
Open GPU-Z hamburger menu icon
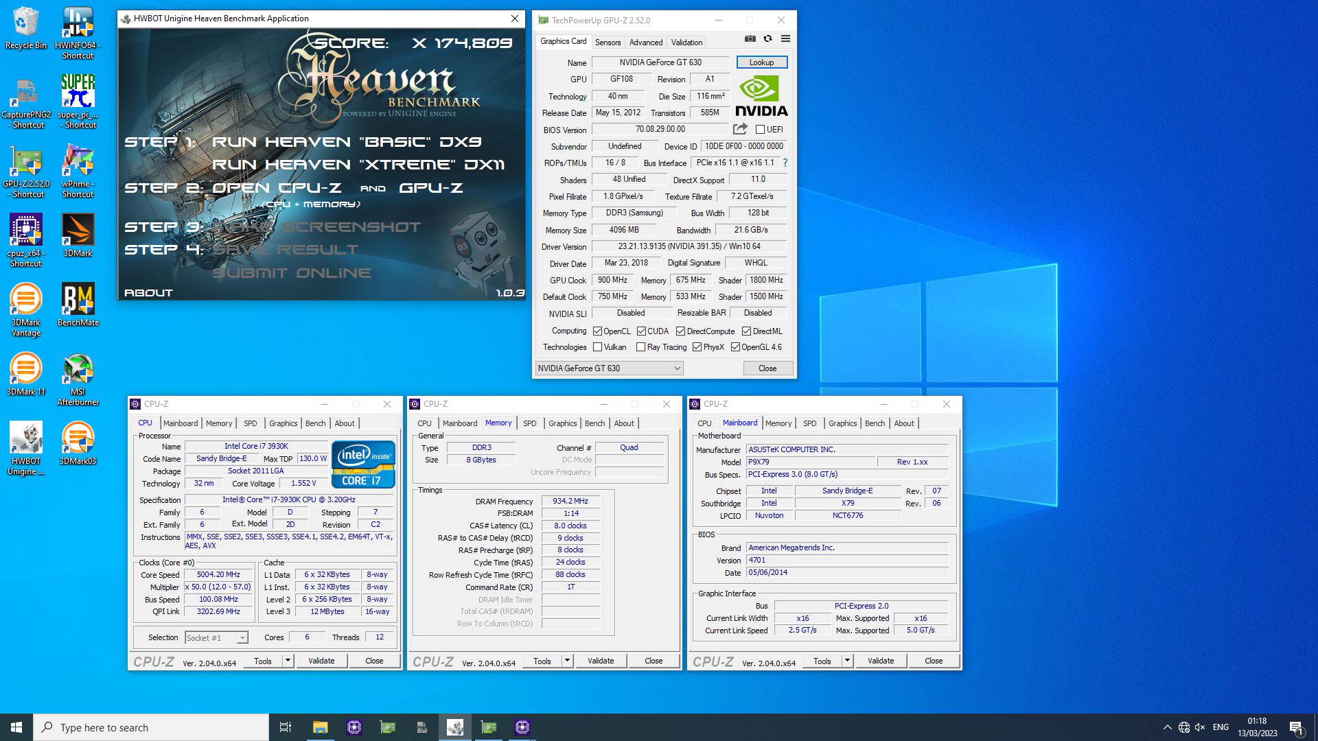pyautogui.click(x=785, y=39)
